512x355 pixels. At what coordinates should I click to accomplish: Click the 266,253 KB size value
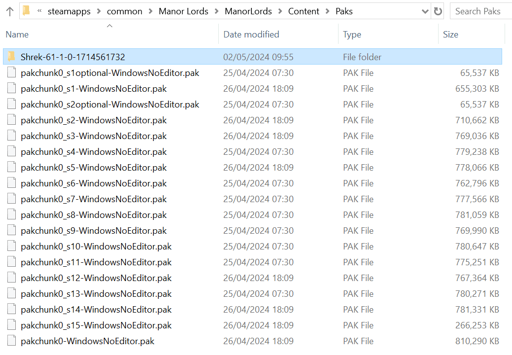point(477,325)
